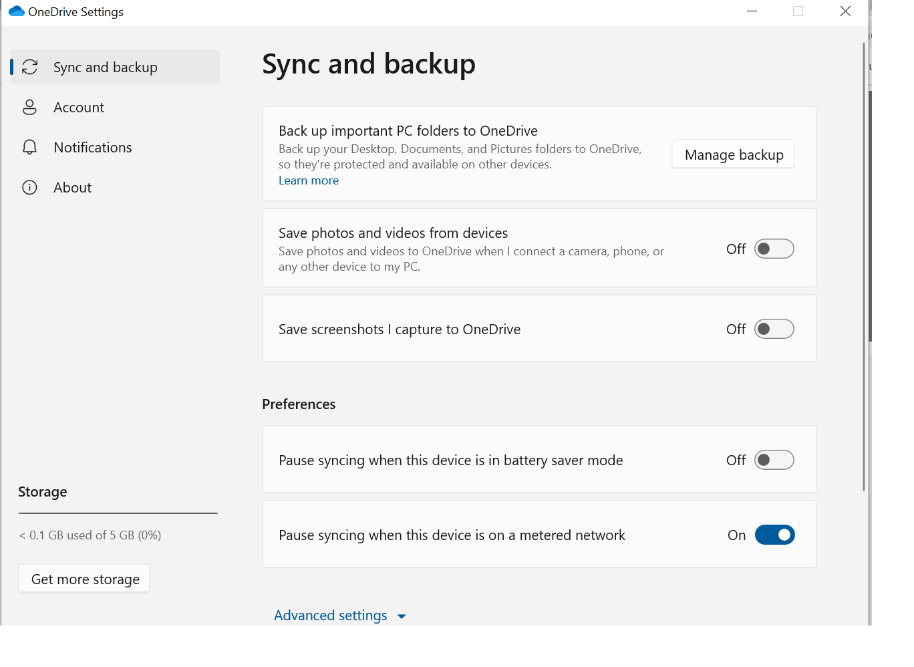914x667 pixels.
Task: Click Get more storage button
Action: click(85, 579)
